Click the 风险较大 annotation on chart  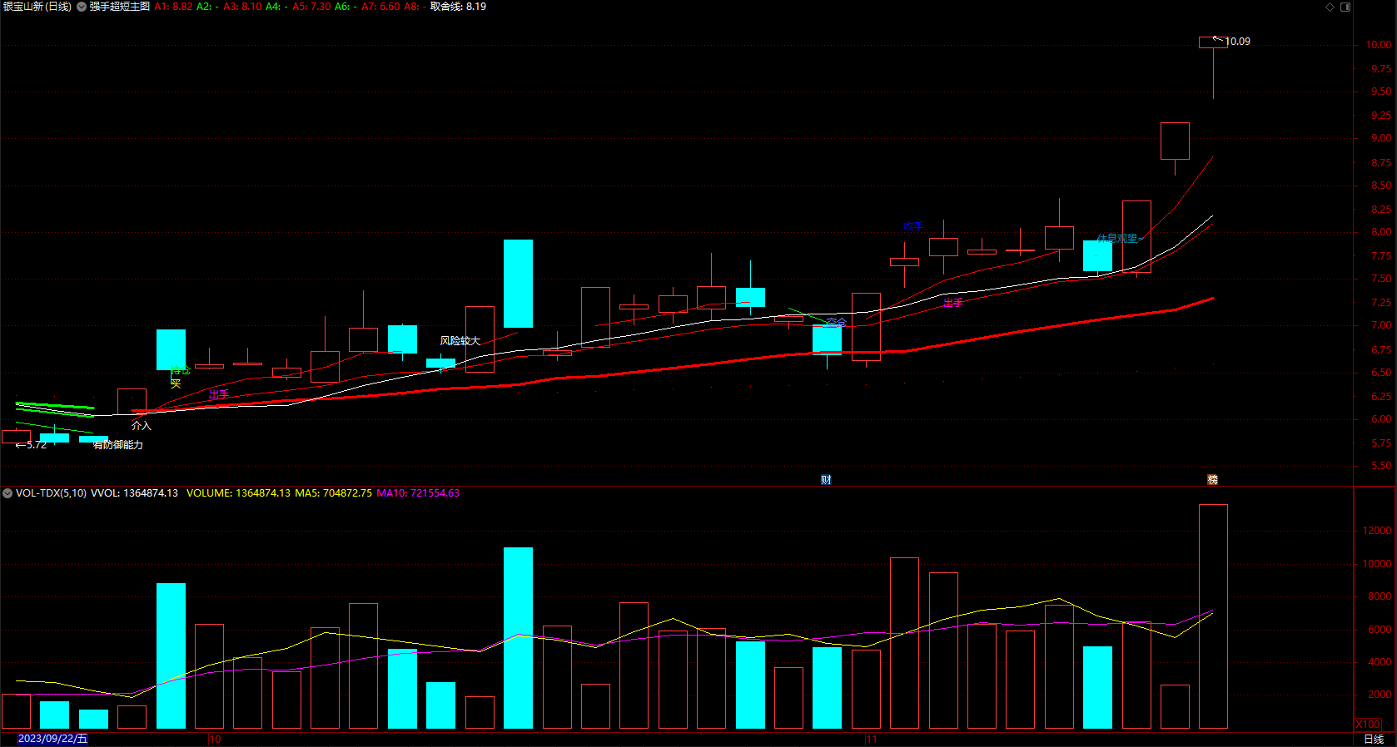[460, 341]
